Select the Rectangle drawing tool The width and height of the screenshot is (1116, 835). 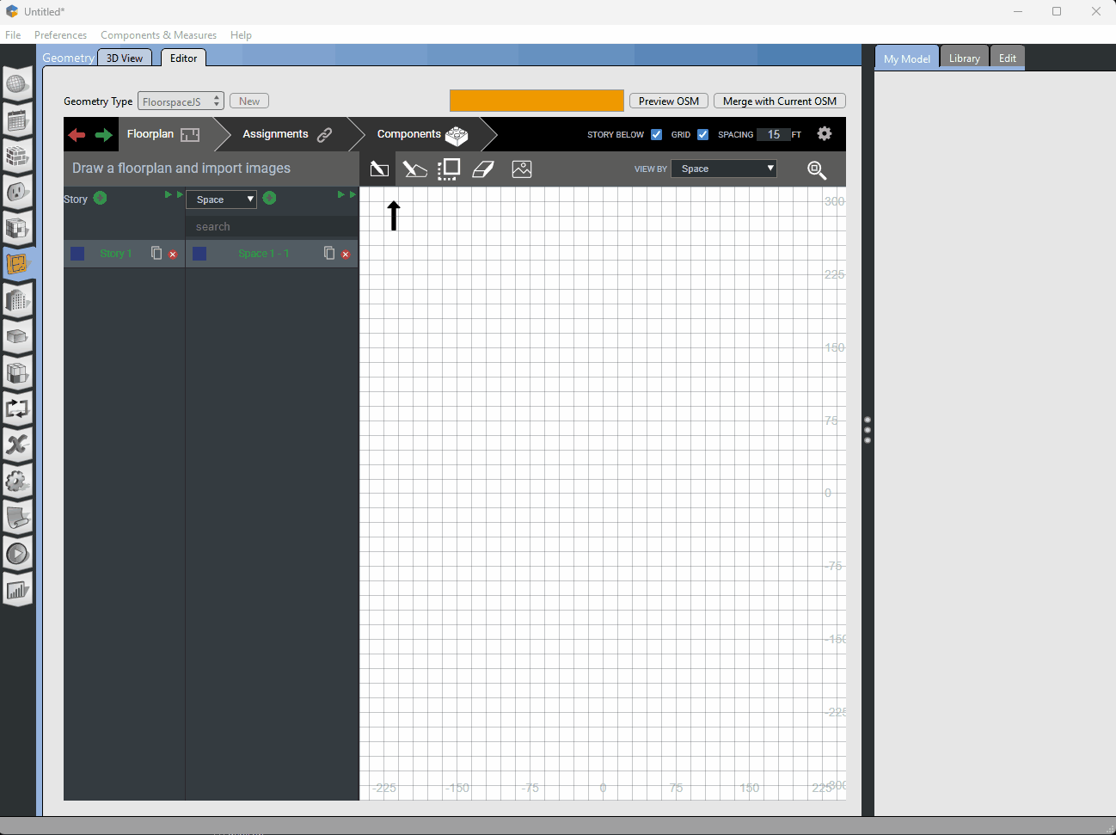(x=379, y=169)
